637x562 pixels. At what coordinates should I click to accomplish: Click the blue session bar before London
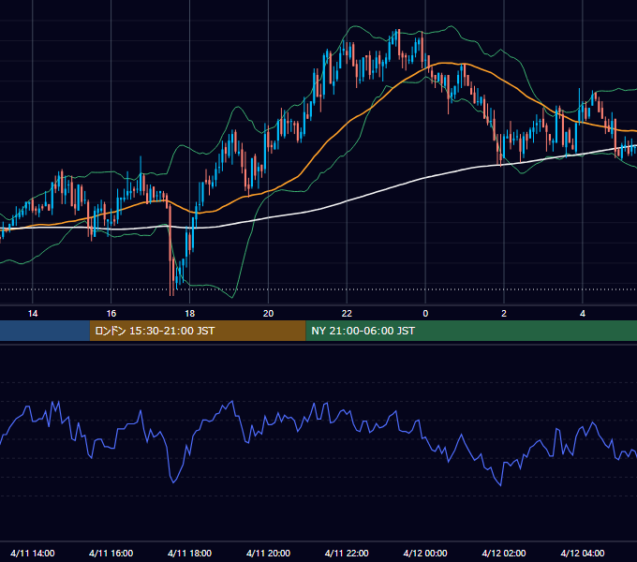[x=45, y=331]
